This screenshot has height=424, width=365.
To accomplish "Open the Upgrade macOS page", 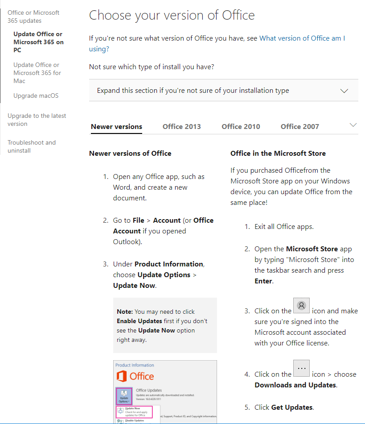I will pos(36,96).
